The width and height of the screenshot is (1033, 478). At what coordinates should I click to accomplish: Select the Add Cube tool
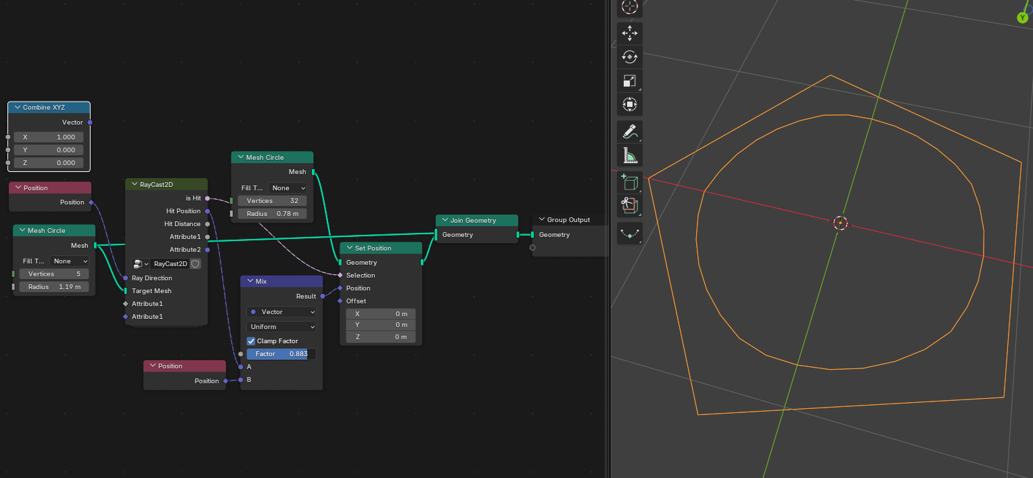point(630,183)
